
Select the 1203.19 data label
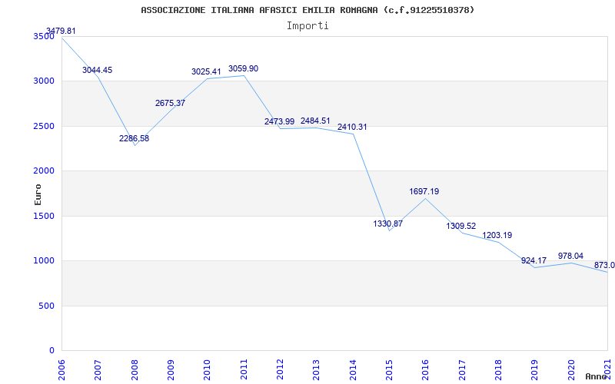click(x=497, y=236)
